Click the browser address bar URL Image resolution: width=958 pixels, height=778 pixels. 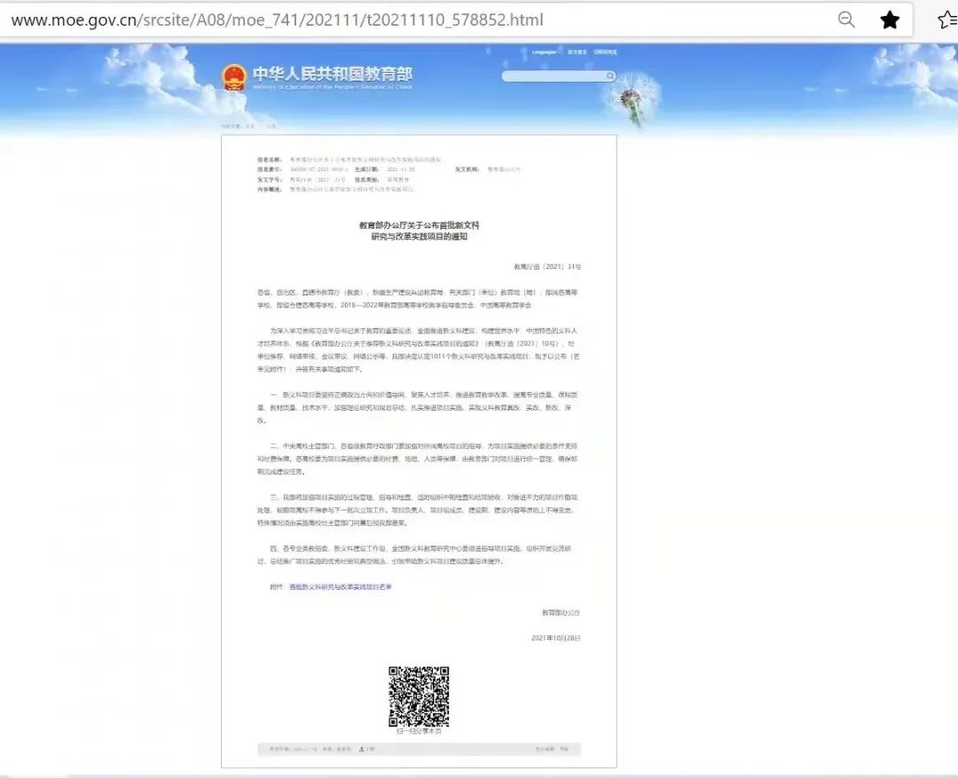point(277,20)
